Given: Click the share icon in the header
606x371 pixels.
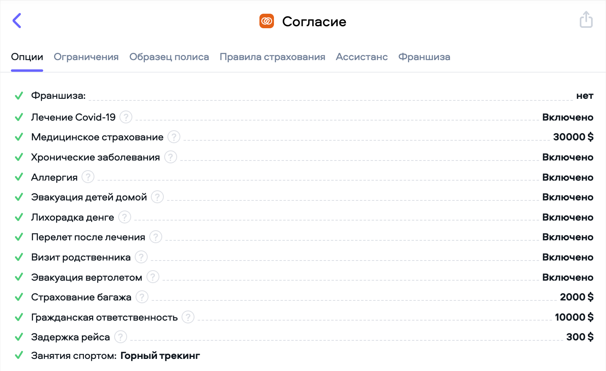Looking at the screenshot, I should click(x=586, y=20).
